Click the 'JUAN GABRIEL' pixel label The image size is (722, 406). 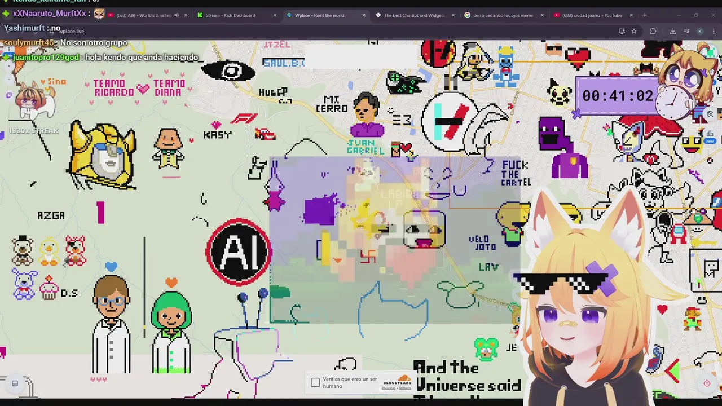pos(366,147)
